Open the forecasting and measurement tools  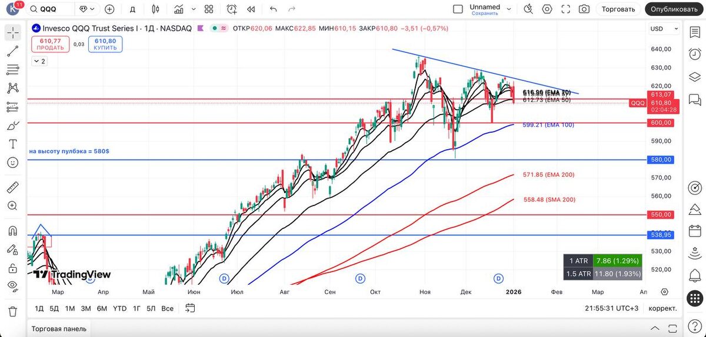click(13, 107)
